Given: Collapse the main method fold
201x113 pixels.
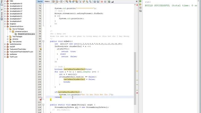Looking at the screenshot, I should pyautogui.click(x=43, y=105).
